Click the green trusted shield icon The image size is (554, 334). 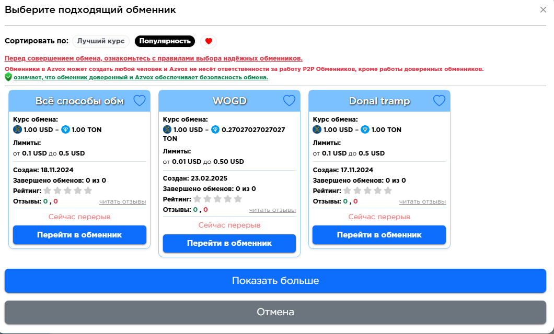(8, 77)
